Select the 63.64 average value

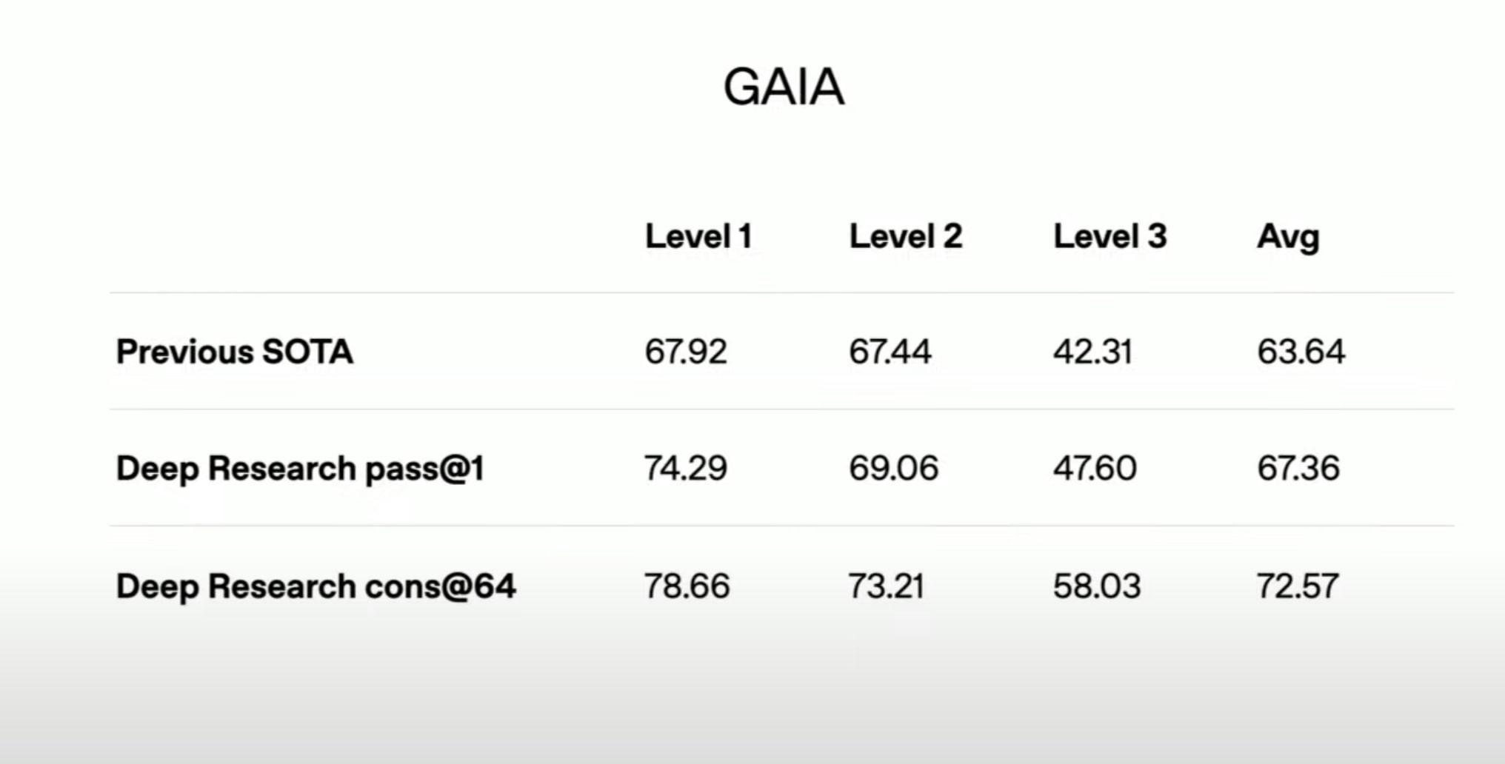[x=1301, y=352]
